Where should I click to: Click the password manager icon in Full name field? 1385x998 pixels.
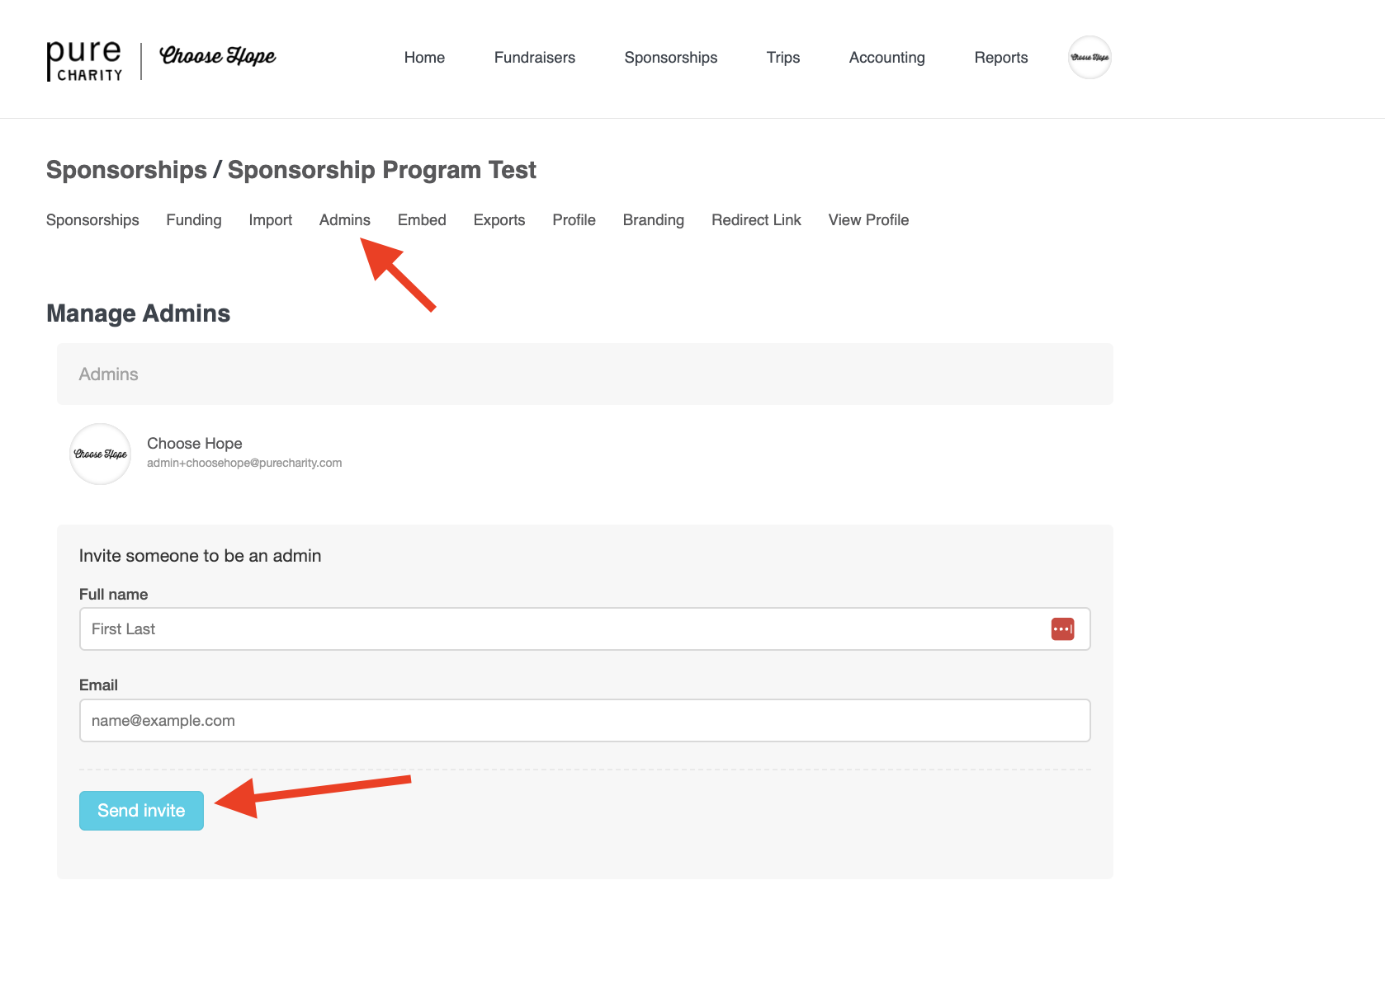pos(1062,629)
